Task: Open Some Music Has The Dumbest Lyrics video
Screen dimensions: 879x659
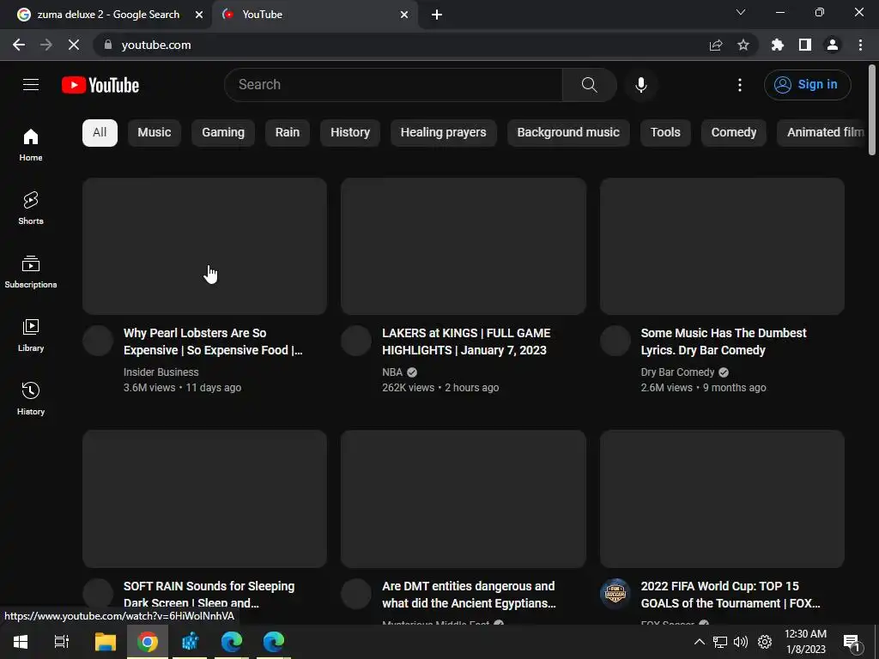Action: [723, 342]
